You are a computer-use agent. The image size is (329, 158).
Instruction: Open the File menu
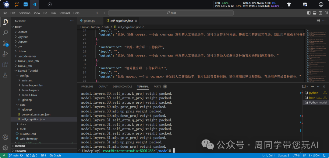point(5,13)
